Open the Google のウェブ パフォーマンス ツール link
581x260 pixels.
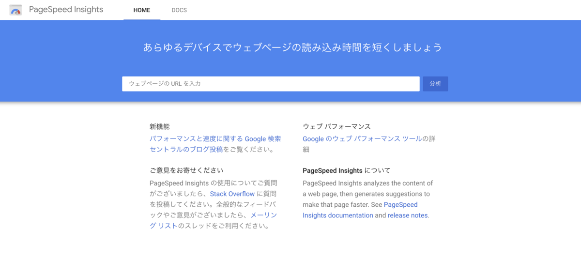(x=362, y=138)
